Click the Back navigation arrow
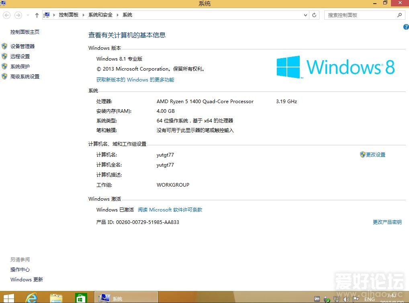 pos(7,15)
